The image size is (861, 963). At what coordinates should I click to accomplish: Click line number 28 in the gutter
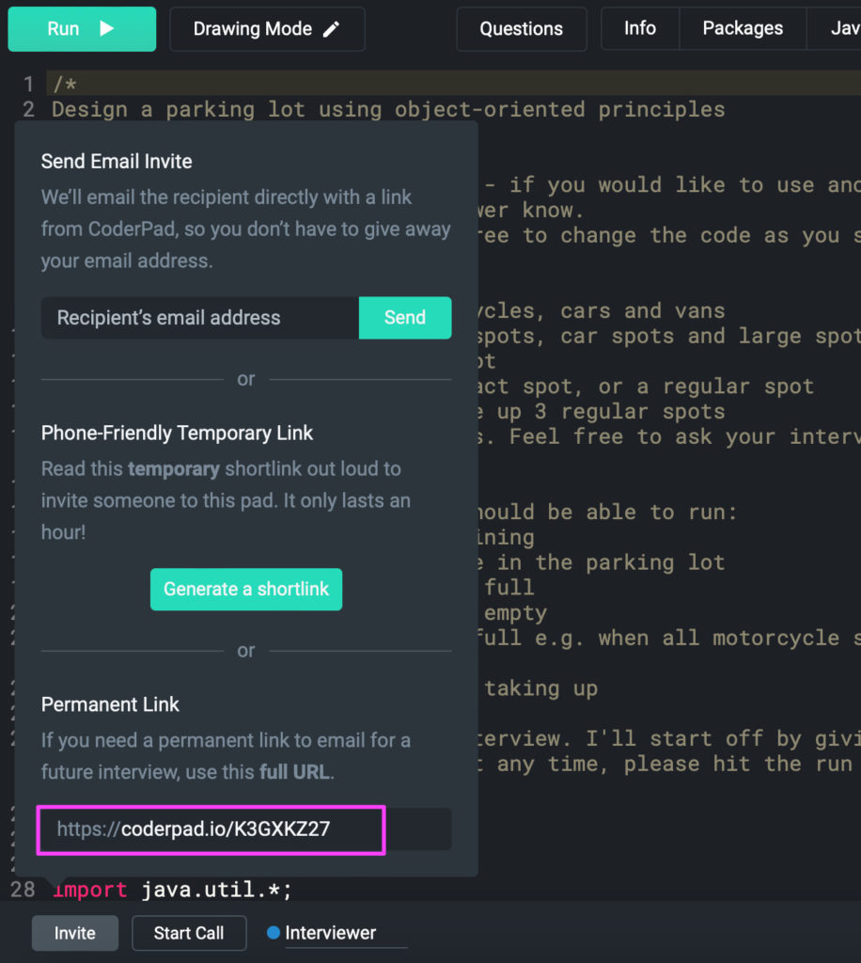(23, 890)
